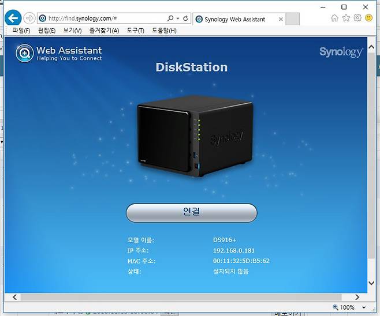The height and width of the screenshot is (316, 380).
Task: Open favorites with the star icon
Action: [346, 18]
